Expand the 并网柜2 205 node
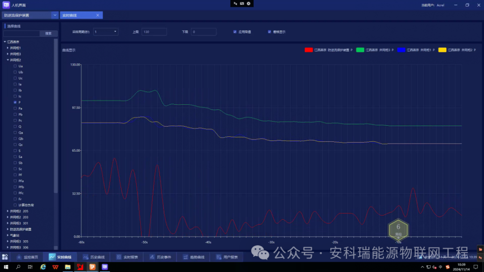Viewport: 484px width, 272px height. point(8,211)
